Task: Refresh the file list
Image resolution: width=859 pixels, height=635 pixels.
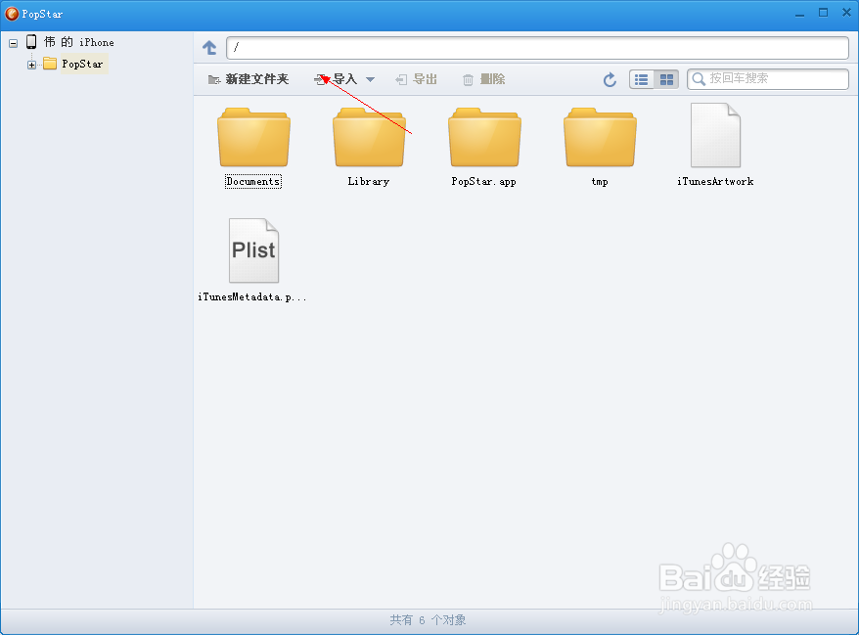Action: pos(610,80)
